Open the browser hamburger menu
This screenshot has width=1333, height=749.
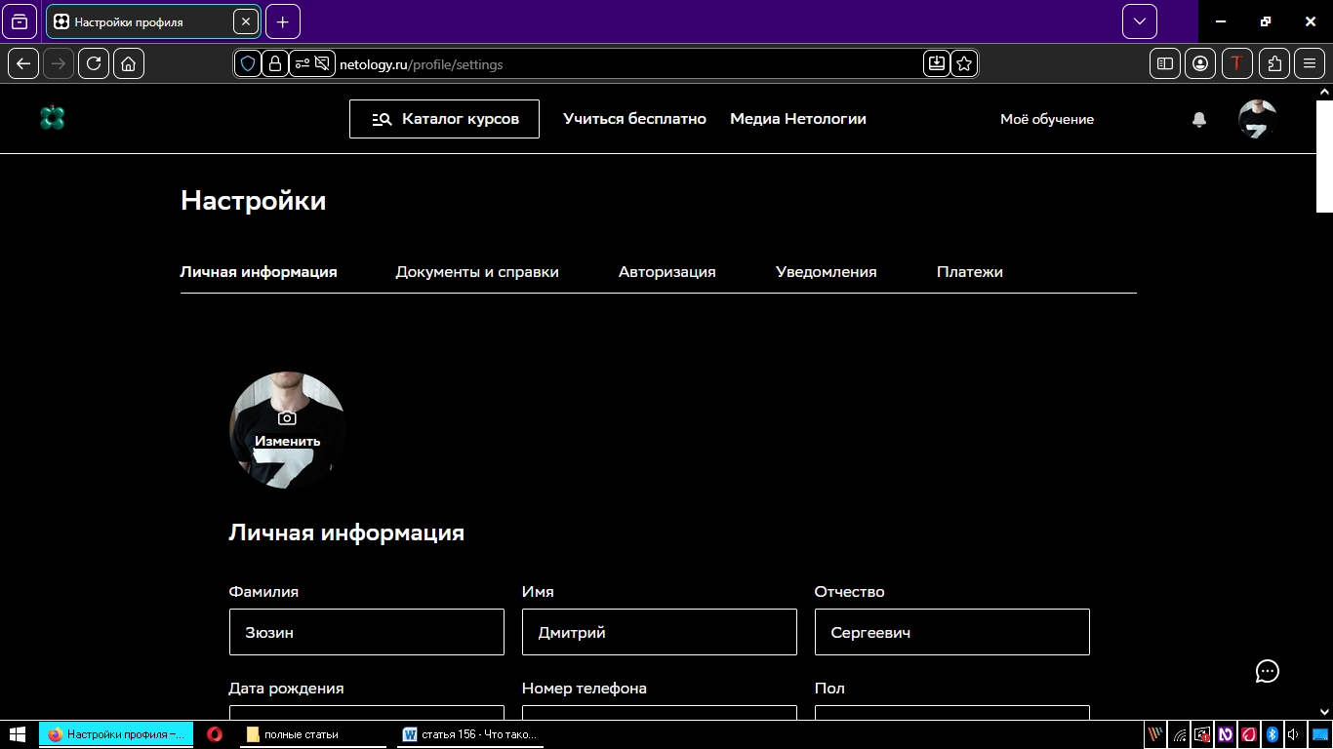pyautogui.click(x=1310, y=64)
